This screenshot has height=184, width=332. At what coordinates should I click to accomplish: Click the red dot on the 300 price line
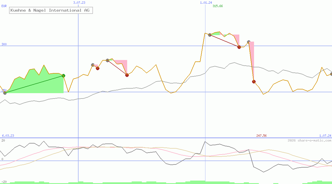click(239, 47)
